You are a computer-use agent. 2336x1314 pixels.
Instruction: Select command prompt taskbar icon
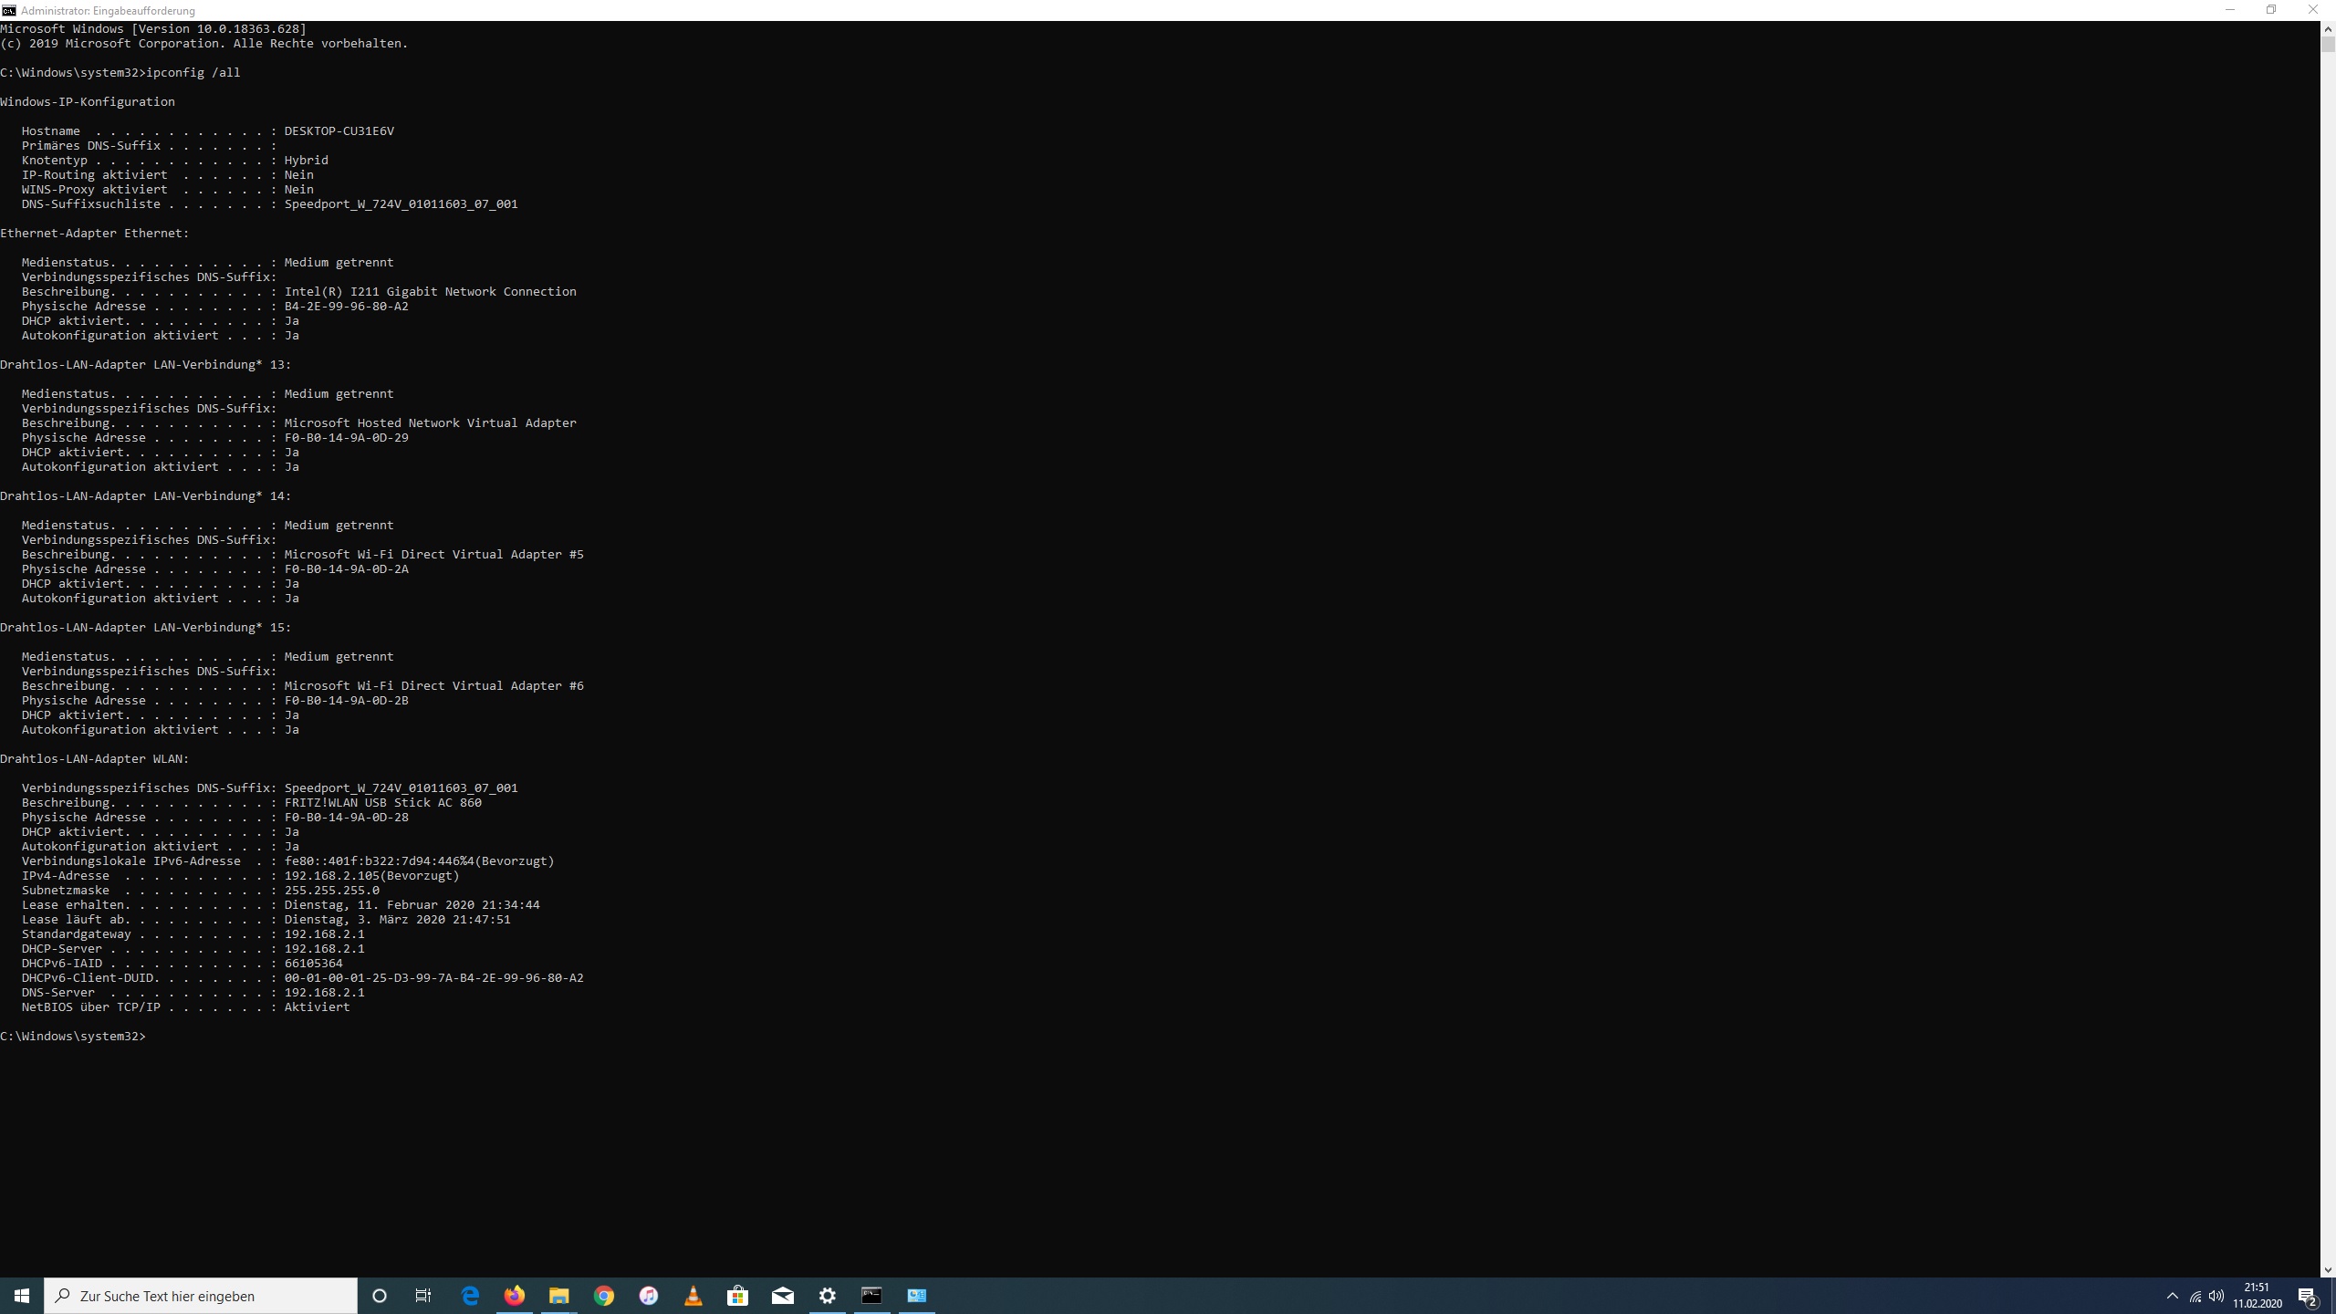coord(871,1296)
